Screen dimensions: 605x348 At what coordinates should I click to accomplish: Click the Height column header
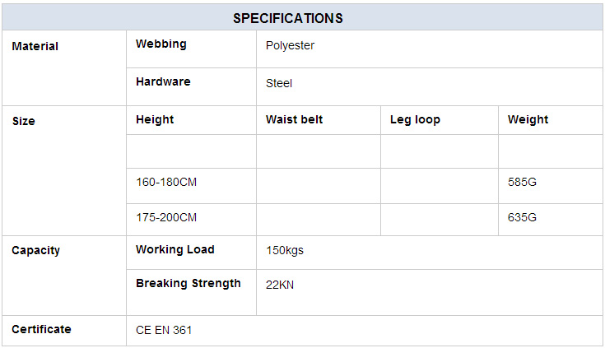click(x=155, y=119)
